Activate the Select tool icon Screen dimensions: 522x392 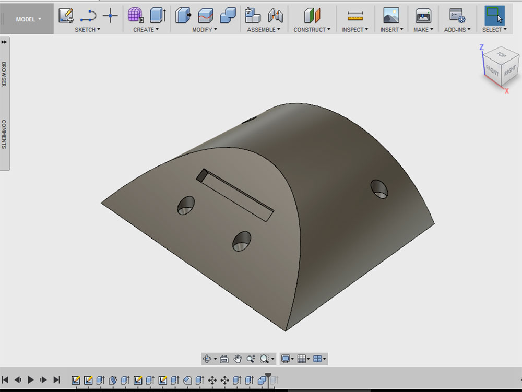click(494, 16)
